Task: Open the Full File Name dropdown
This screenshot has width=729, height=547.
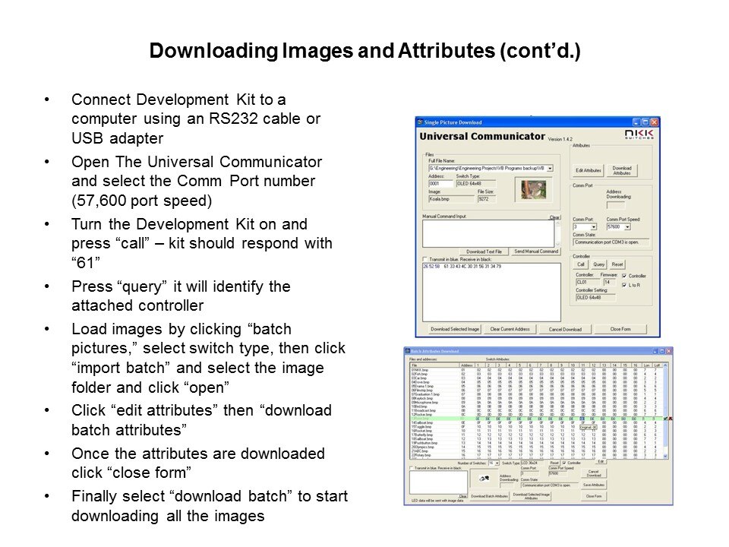Action: pos(550,168)
